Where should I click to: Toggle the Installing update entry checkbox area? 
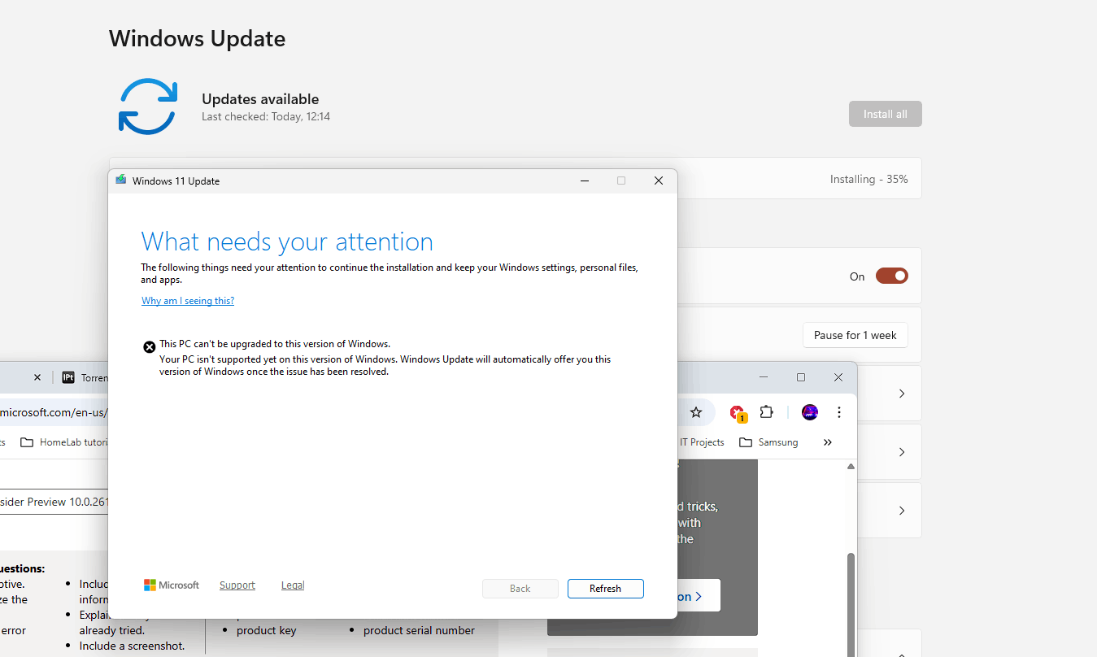(x=868, y=178)
